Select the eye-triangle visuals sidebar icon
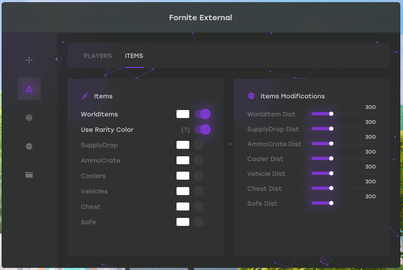 click(29, 89)
